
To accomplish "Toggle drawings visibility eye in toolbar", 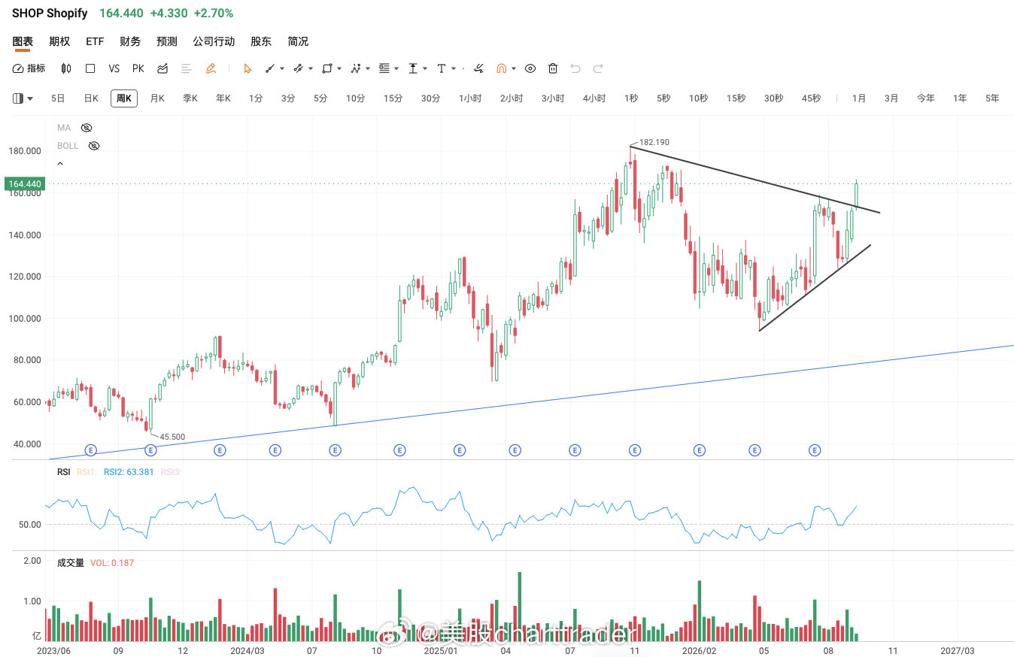I will [x=530, y=68].
